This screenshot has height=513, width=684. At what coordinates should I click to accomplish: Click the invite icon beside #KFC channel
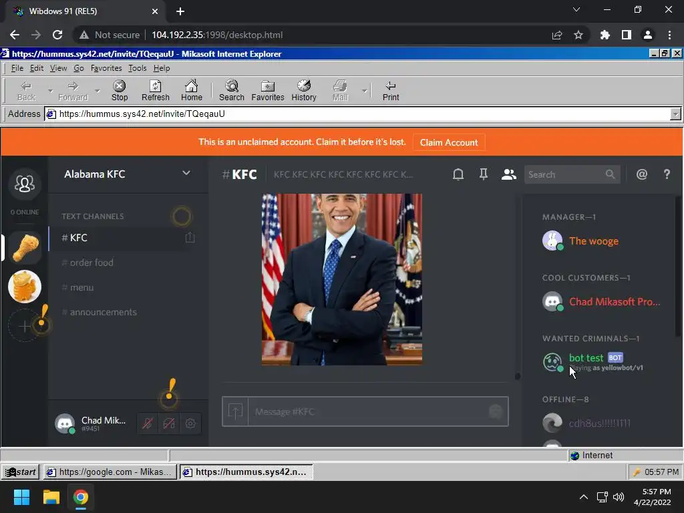tap(190, 237)
